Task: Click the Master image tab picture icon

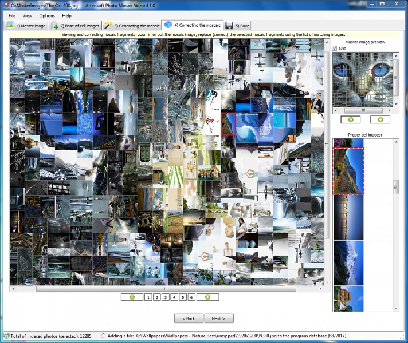Action: tap(10, 26)
